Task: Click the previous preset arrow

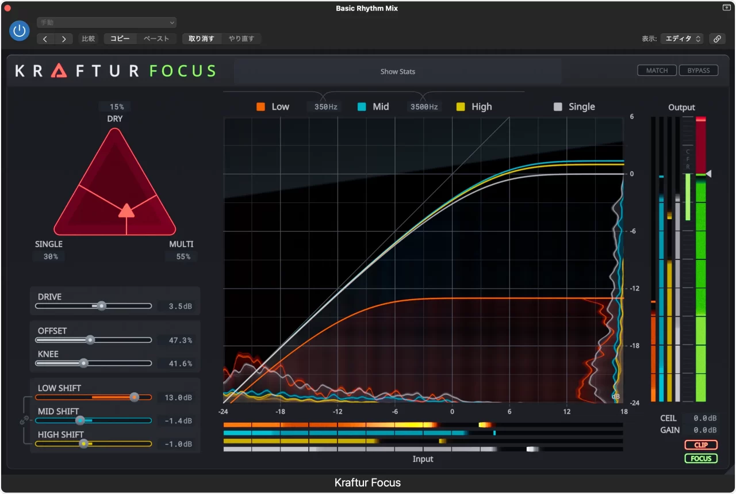Action: tap(46, 39)
